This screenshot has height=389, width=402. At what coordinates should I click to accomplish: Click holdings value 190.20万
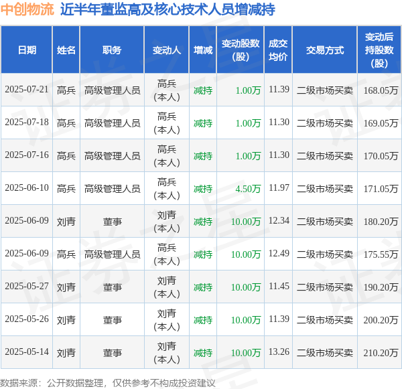click(x=381, y=287)
